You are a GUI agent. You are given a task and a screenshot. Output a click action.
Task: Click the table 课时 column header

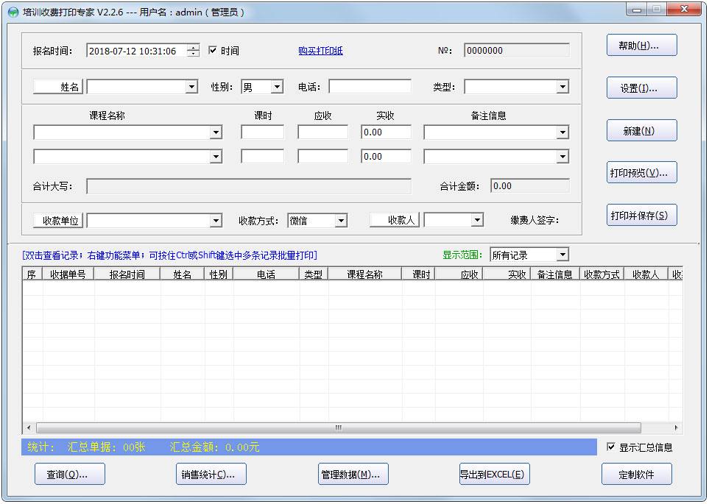tap(418, 274)
